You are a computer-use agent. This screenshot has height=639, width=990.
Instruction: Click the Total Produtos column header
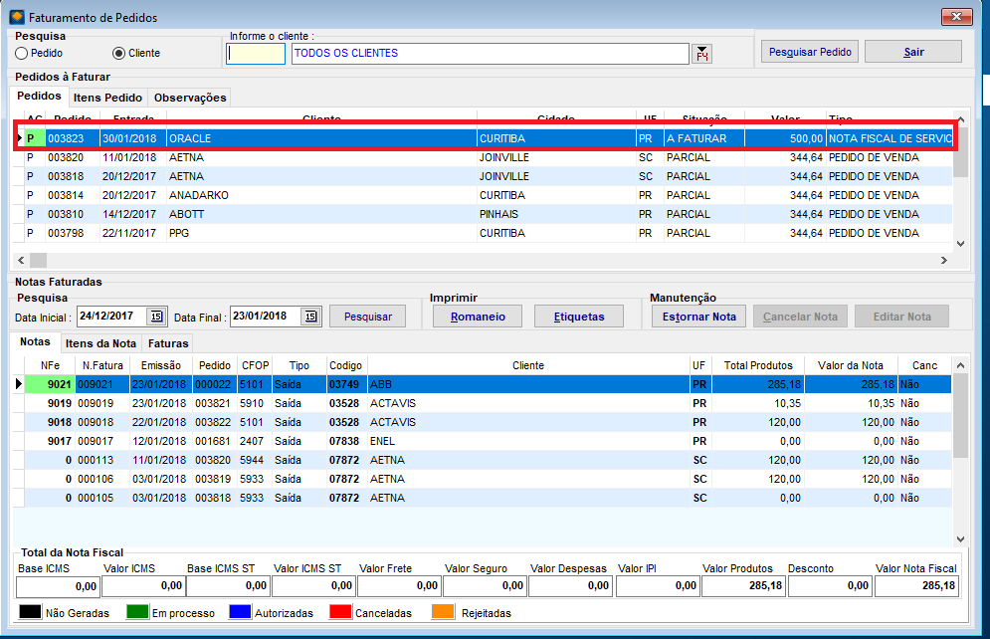pos(758,365)
